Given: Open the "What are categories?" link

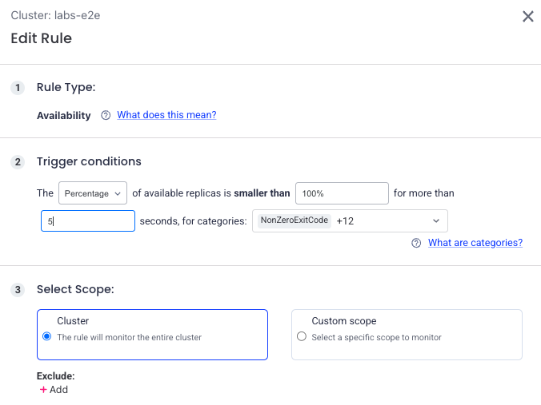Looking at the screenshot, I should pyautogui.click(x=475, y=243).
